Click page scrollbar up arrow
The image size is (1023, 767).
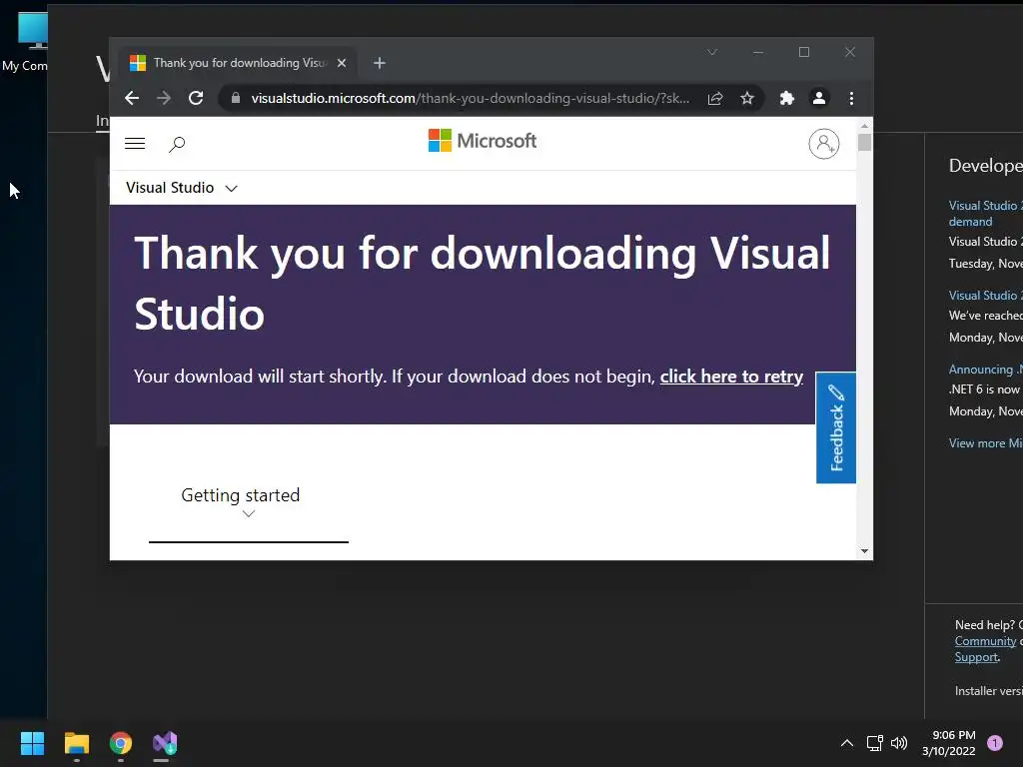point(864,125)
